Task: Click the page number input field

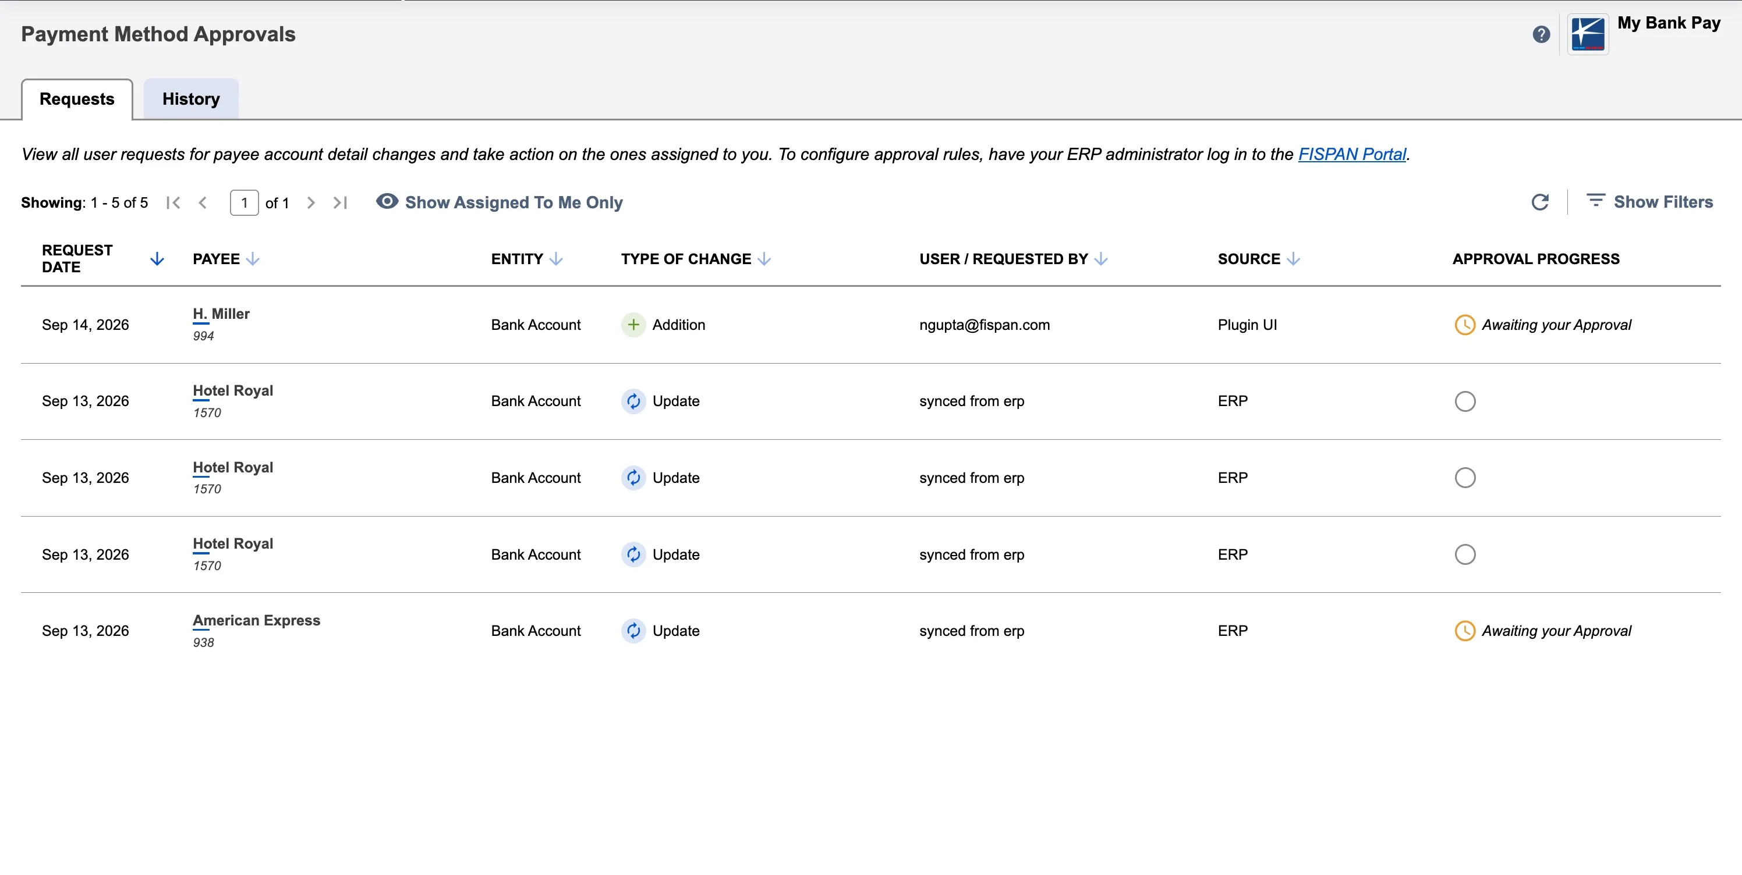Action: 244,202
